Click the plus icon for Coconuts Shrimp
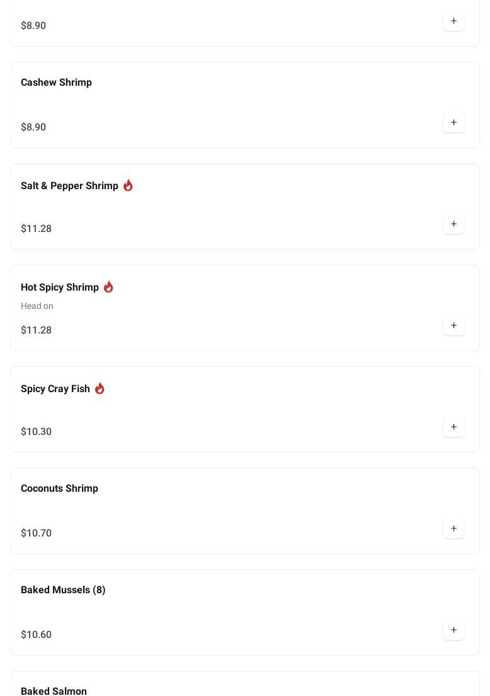 coord(453,528)
